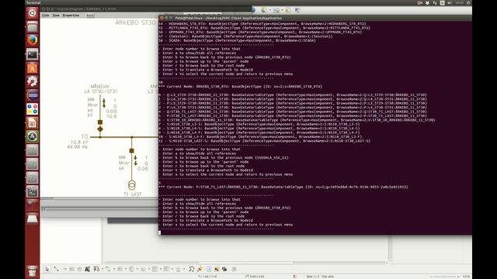Open the keyboard layout indicator in top panel
This screenshot has width=497, height=279.
(x=443, y=3)
